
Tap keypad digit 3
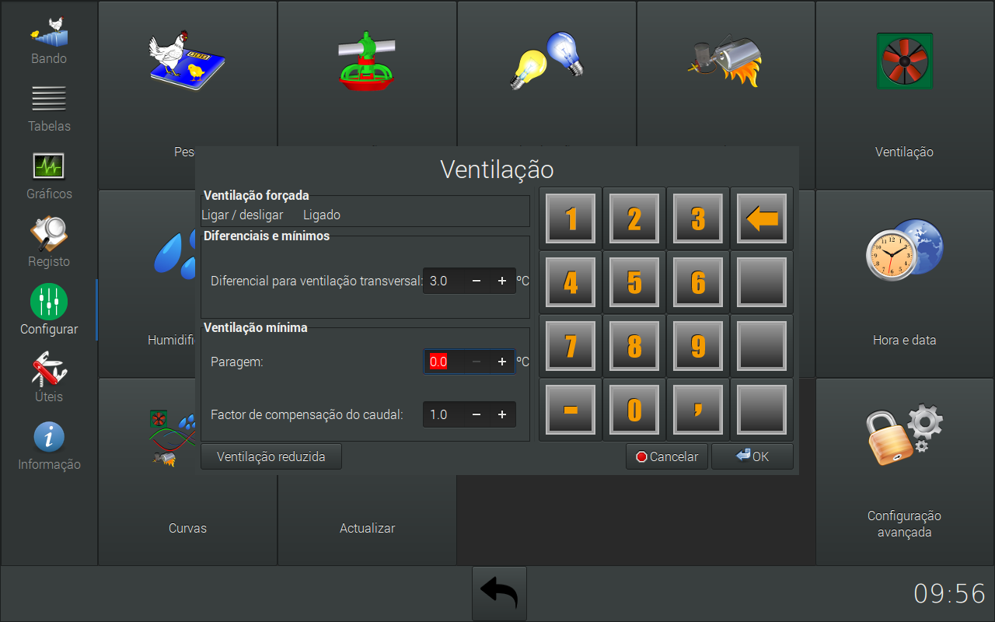pyautogui.click(x=698, y=218)
